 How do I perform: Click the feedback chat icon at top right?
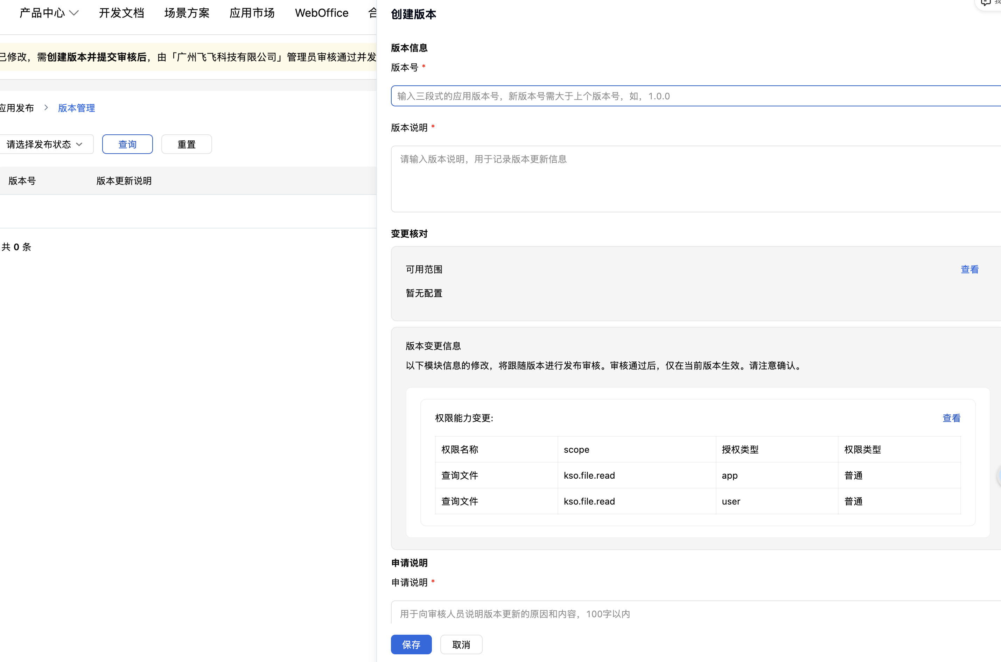click(985, 2)
